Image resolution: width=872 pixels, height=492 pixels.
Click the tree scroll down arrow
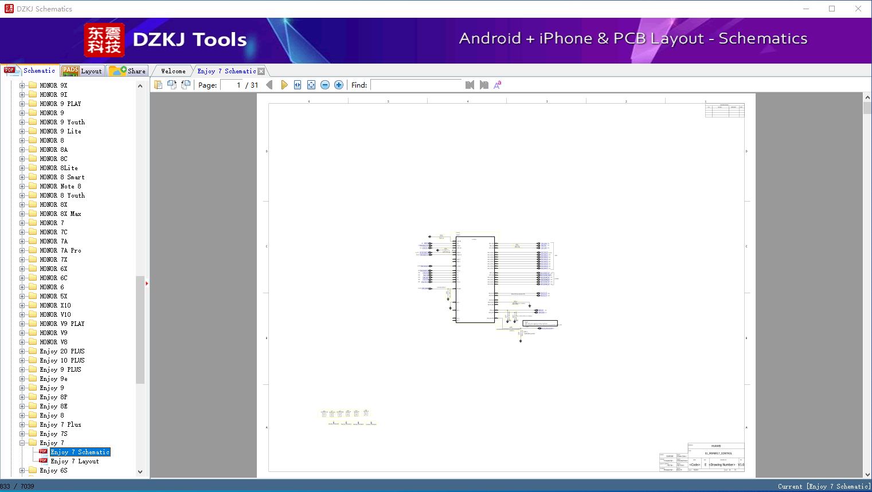click(140, 472)
